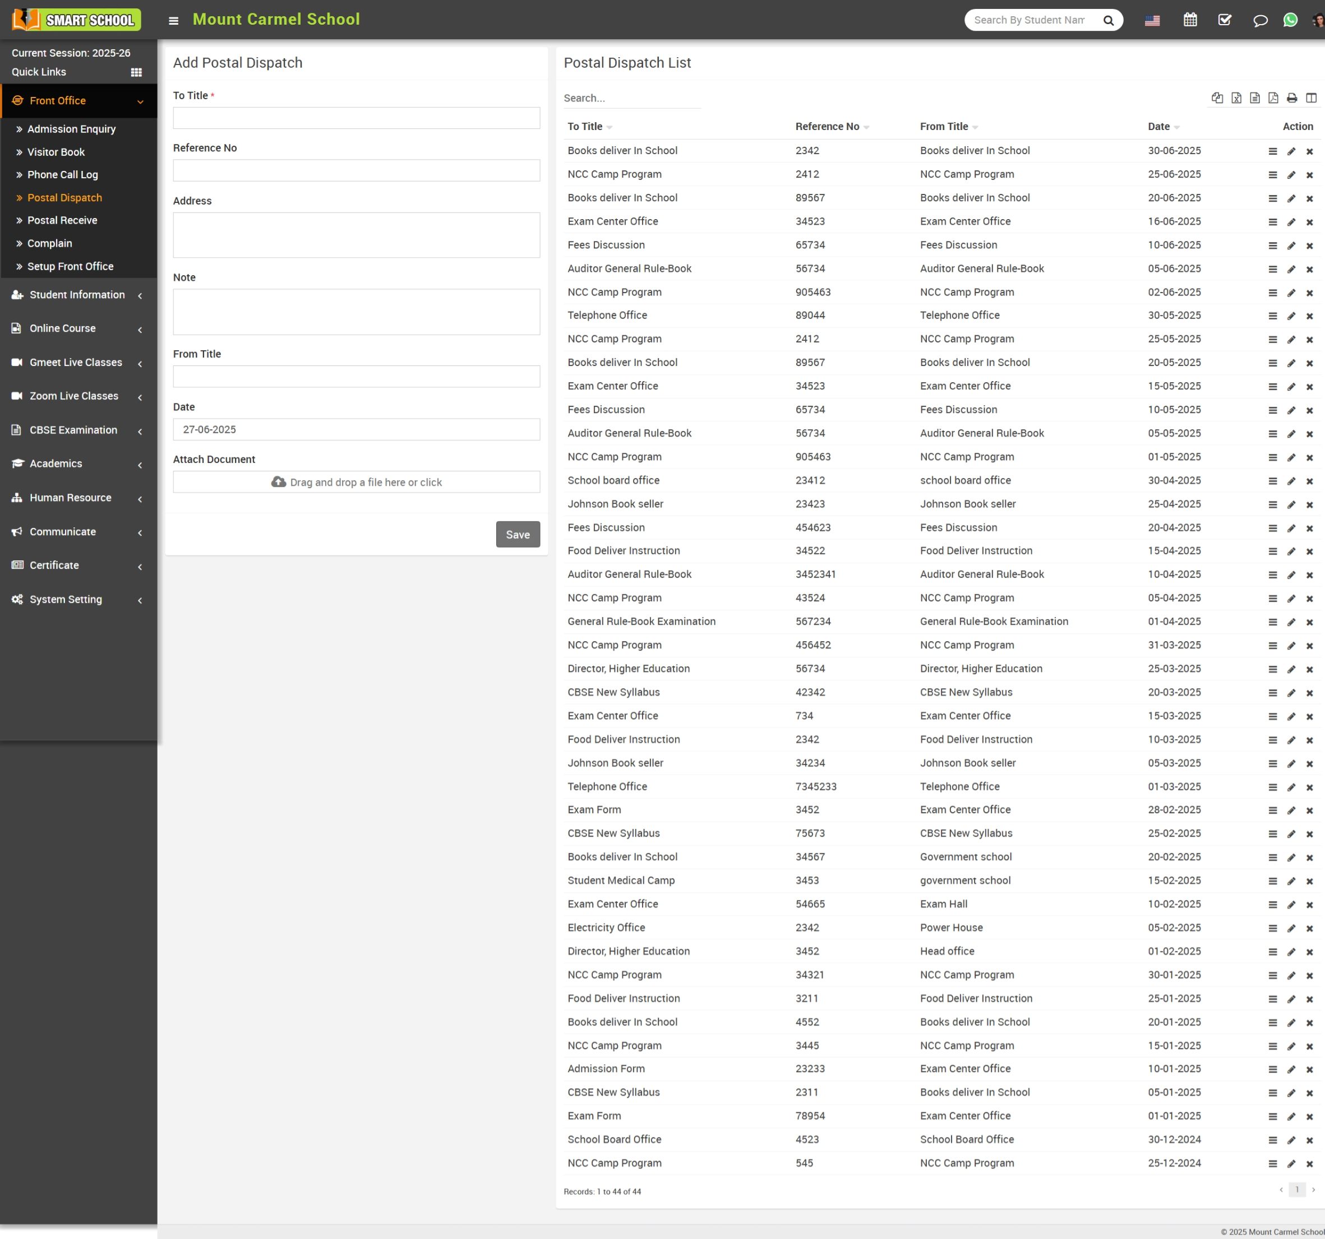
Task: Expand the Academics menu
Action: point(79,463)
